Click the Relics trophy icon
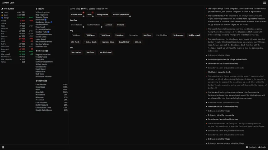 tap(36, 9)
